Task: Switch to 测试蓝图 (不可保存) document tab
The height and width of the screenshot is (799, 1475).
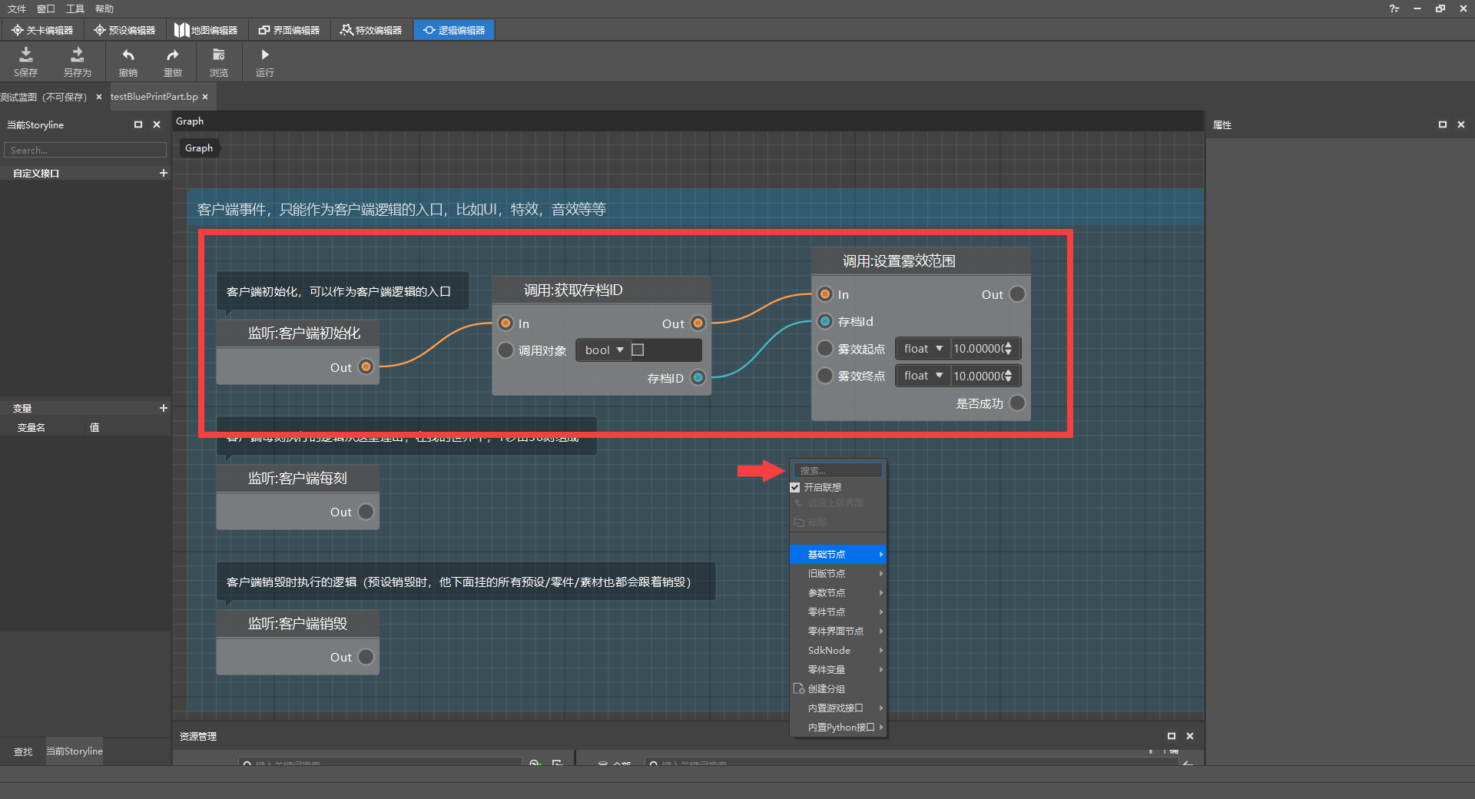Action: point(44,97)
